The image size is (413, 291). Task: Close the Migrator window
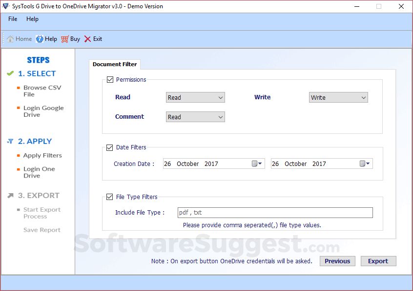[x=401, y=6]
